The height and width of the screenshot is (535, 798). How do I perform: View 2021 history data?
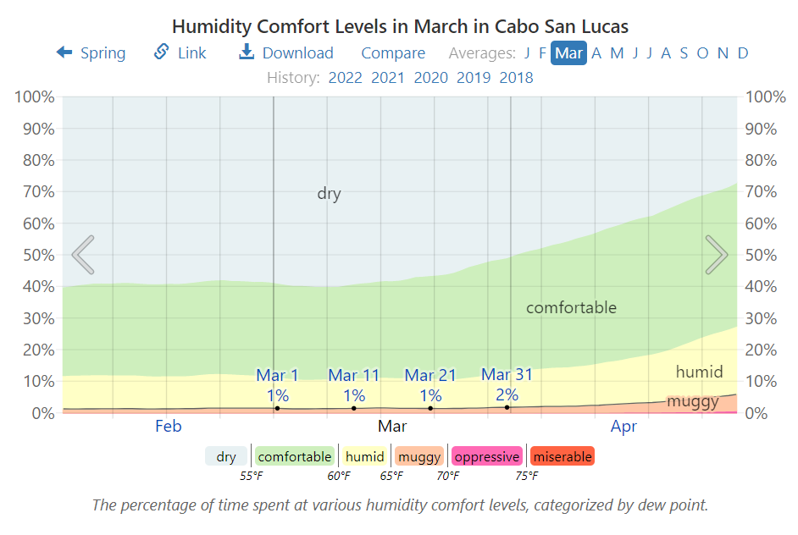click(x=387, y=77)
